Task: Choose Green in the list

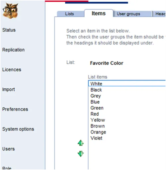Action: (x=127, y=108)
